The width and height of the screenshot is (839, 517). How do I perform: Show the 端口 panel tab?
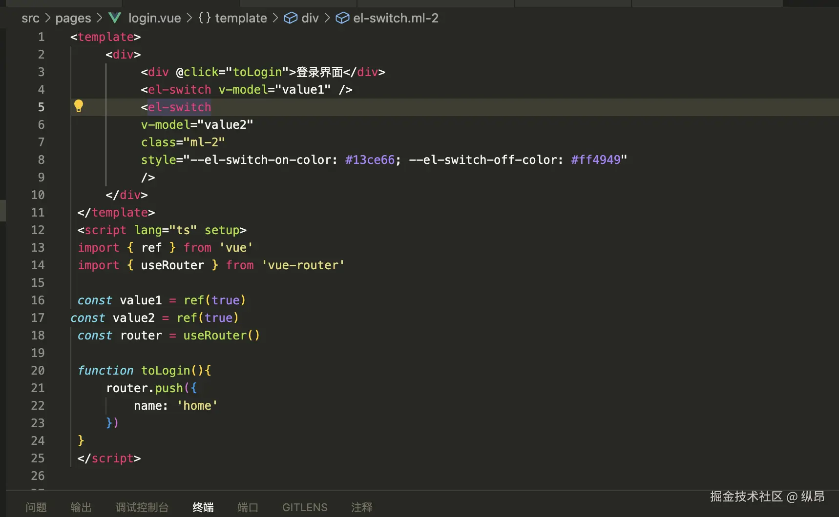click(248, 507)
